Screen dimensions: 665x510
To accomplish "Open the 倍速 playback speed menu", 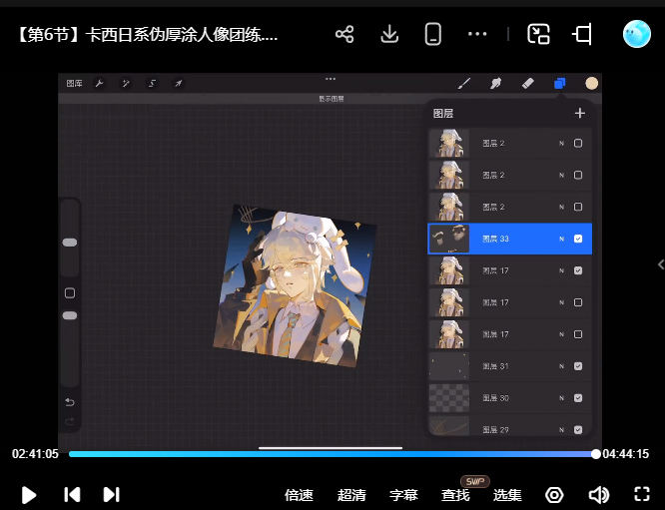I will click(299, 495).
